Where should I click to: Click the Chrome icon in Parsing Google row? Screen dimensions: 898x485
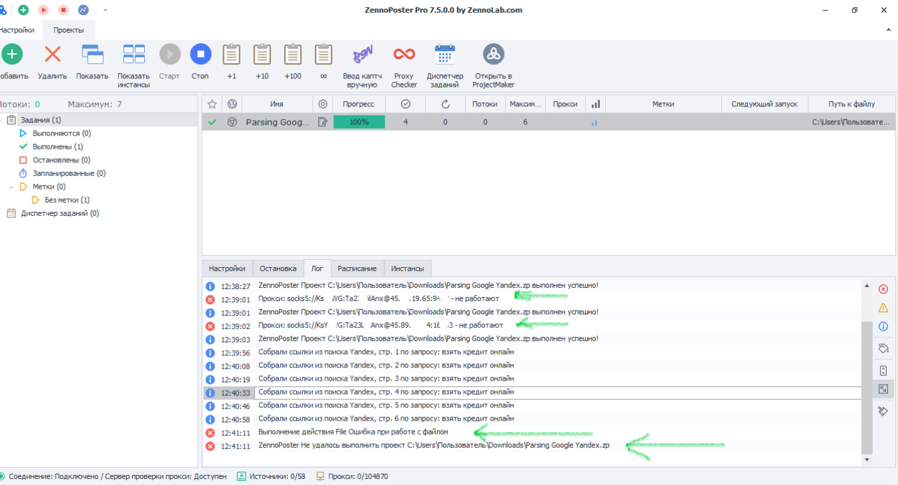[232, 122]
